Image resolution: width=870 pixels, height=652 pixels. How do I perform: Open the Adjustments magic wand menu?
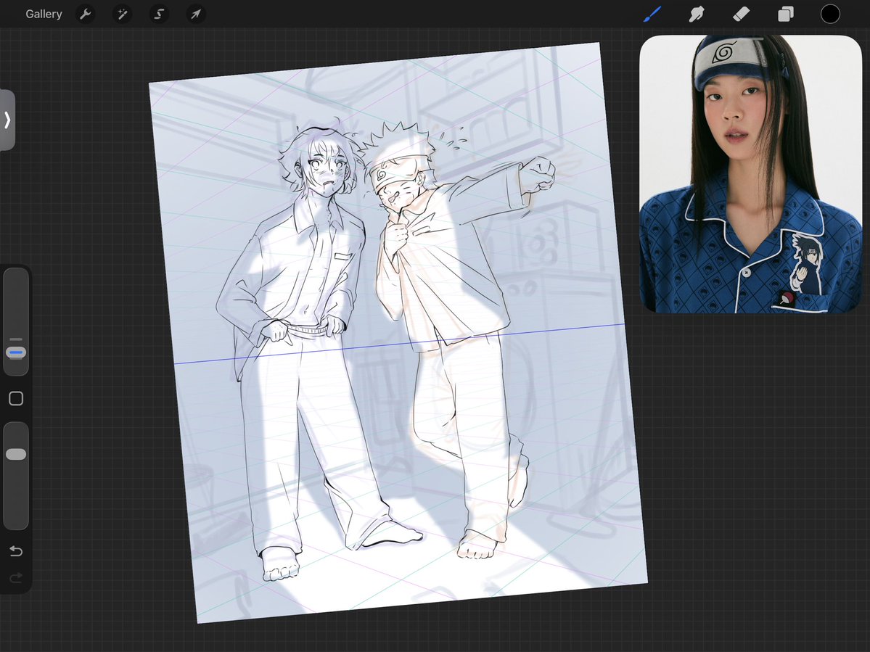point(122,14)
